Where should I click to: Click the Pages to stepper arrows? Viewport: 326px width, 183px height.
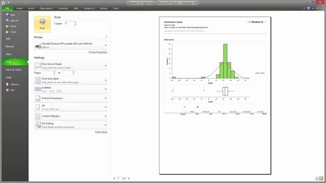coord(73,73)
